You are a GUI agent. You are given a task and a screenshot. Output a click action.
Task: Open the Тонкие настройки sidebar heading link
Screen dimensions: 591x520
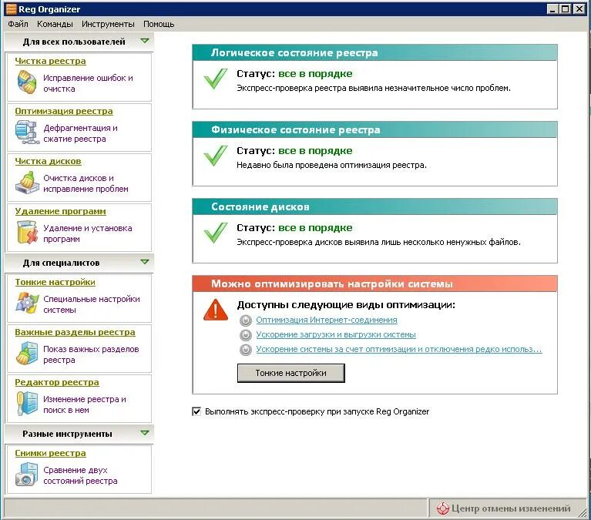55,282
